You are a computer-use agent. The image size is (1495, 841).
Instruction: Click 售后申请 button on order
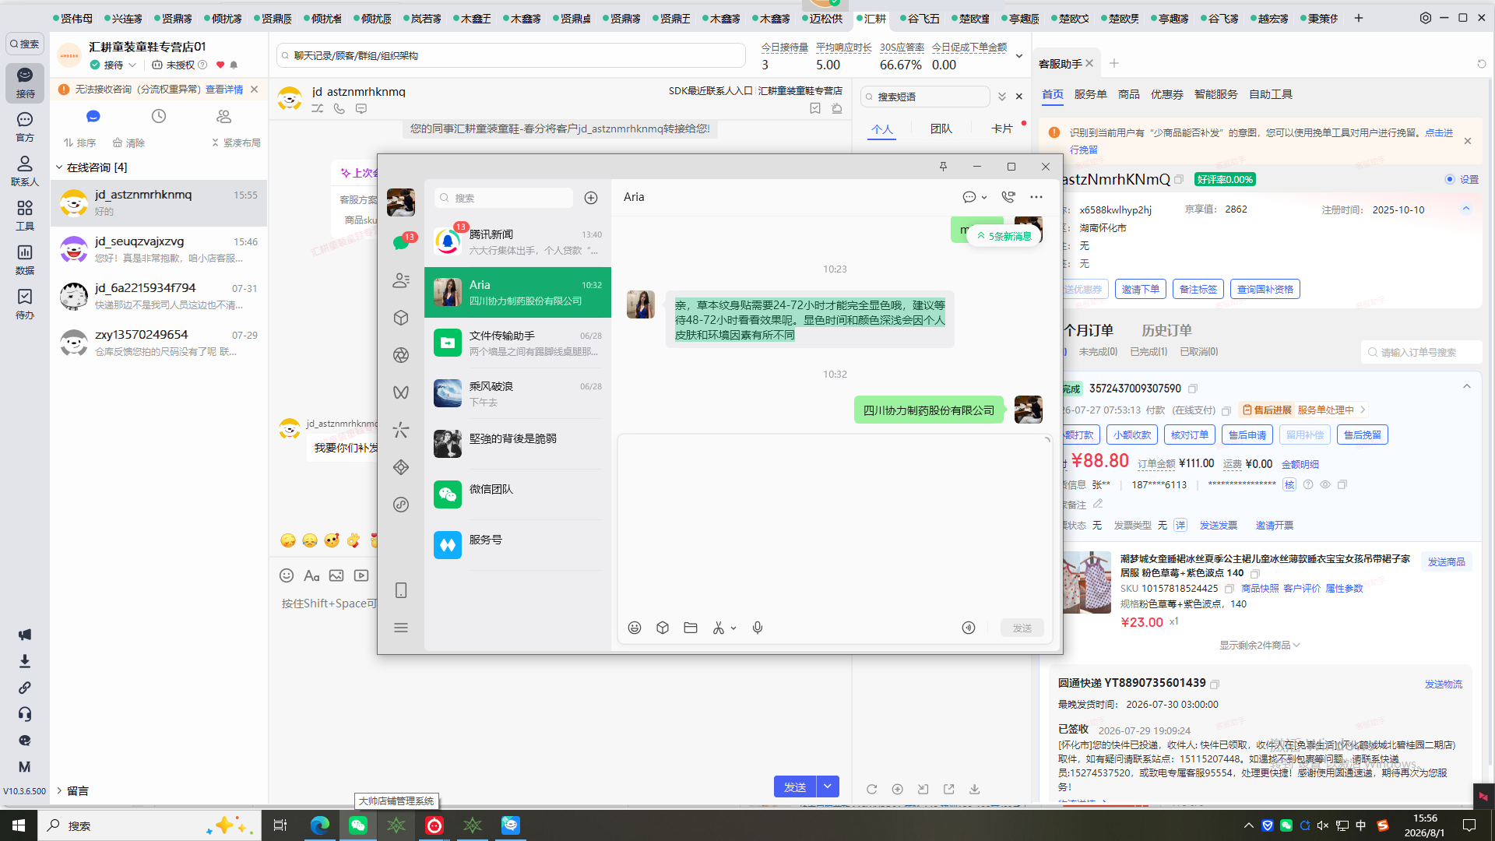pyautogui.click(x=1247, y=435)
